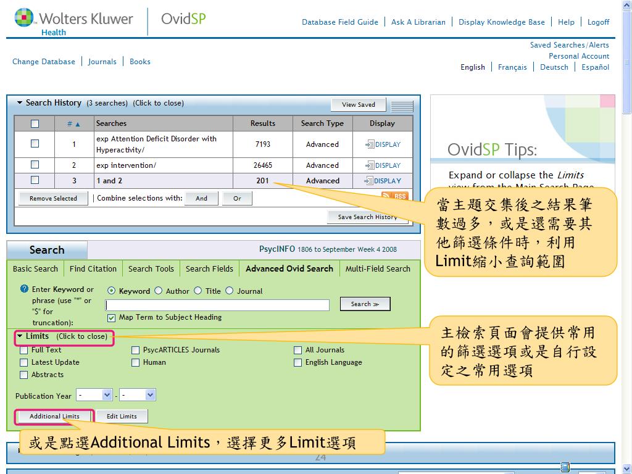
Task: Select the Title radio button
Action: pos(198,291)
